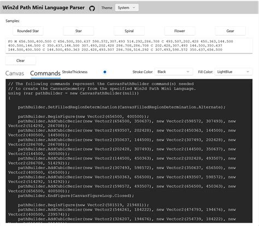Switch to the Canvas tab

click(x=15, y=73)
